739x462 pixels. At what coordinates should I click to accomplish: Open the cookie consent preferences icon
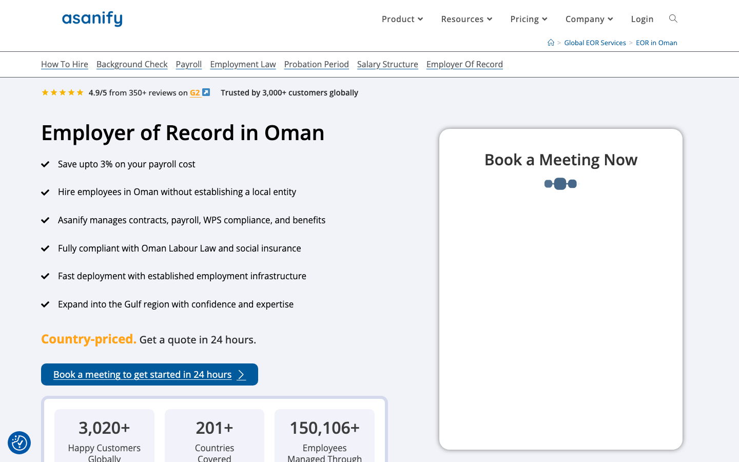[19, 442]
